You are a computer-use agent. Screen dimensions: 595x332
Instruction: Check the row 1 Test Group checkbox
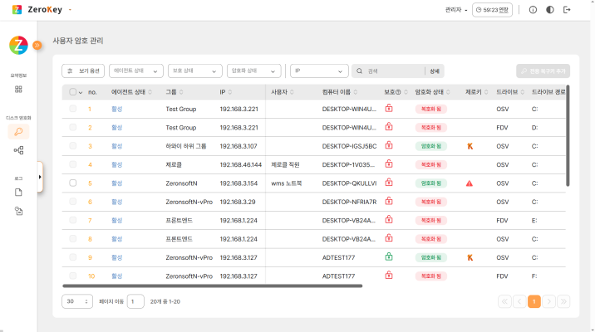coord(73,108)
